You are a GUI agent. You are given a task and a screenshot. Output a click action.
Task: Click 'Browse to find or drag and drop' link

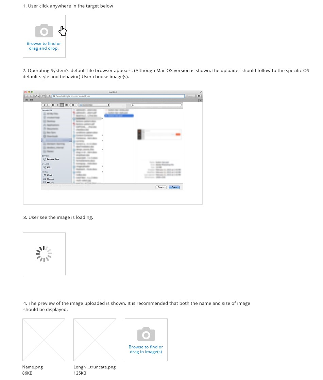pyautogui.click(x=44, y=46)
